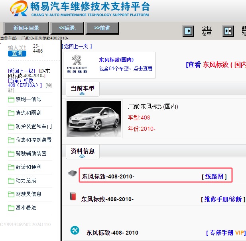246x241 pixels.
Task: Click the 当前：标致408（EW10A） link
Action: [25, 83]
